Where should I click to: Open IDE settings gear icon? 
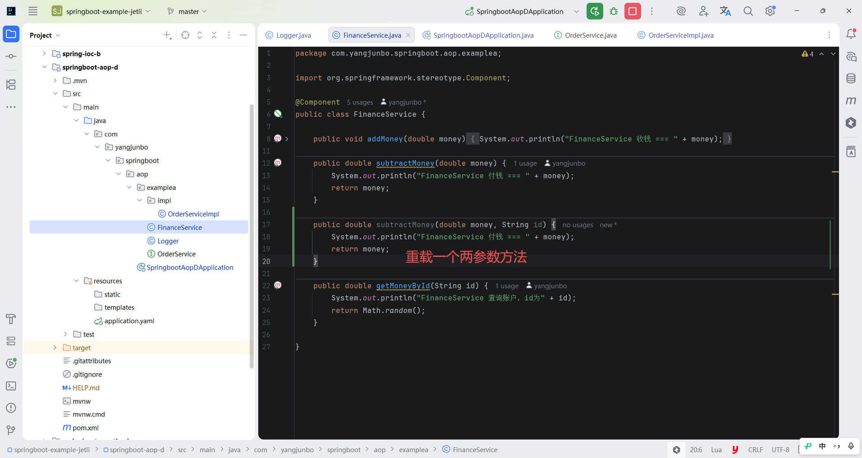click(770, 11)
